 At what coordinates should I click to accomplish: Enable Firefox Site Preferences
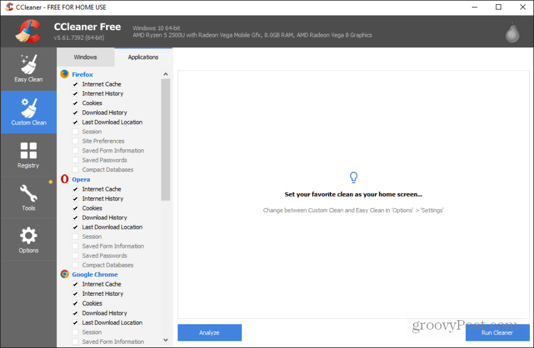pyautogui.click(x=75, y=141)
